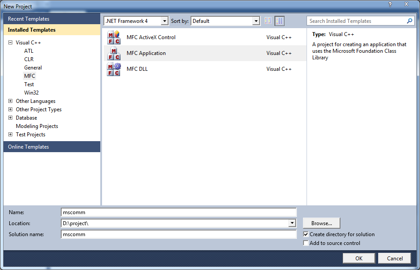Viewport: 420px width, 270px height.
Task: Switch to medium icons list view
Action: (x=279, y=21)
